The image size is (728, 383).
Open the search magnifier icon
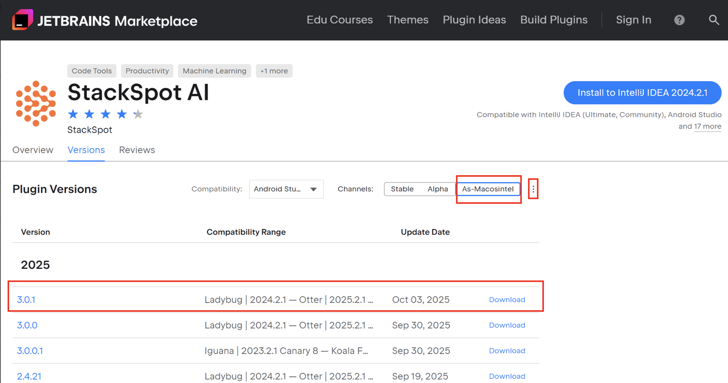(714, 20)
